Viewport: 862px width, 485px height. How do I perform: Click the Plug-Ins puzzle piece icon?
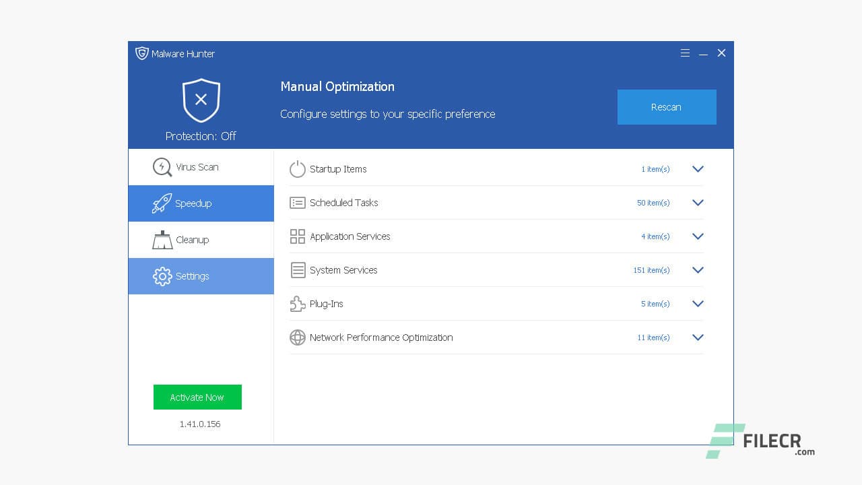click(298, 304)
